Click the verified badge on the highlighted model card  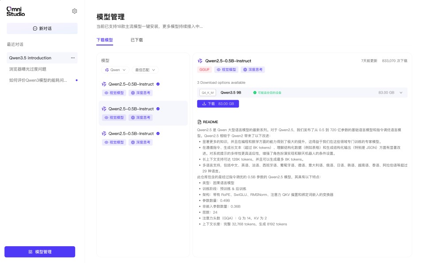[158, 109]
